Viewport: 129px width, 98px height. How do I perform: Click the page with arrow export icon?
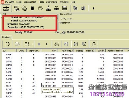coord(94,44)
